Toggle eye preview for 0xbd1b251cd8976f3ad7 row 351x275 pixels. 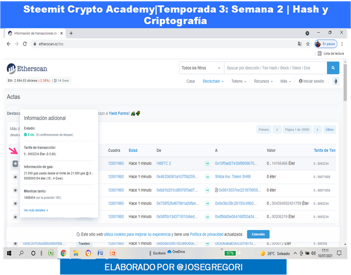[x=15, y=190]
